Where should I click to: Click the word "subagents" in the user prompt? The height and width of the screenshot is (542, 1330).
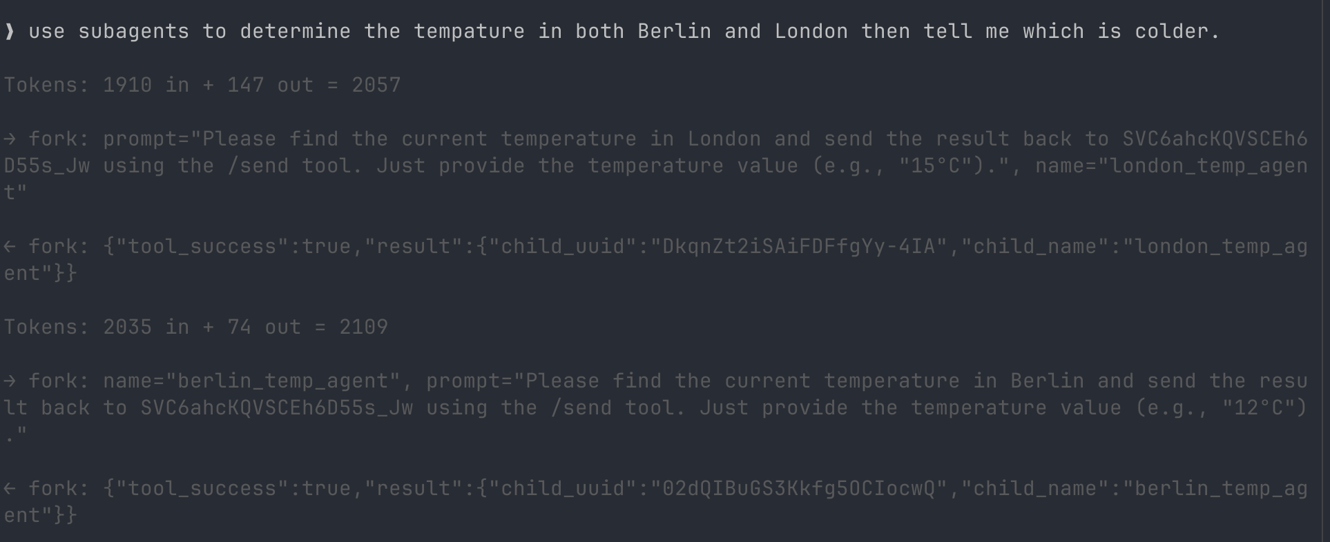pyautogui.click(x=133, y=32)
